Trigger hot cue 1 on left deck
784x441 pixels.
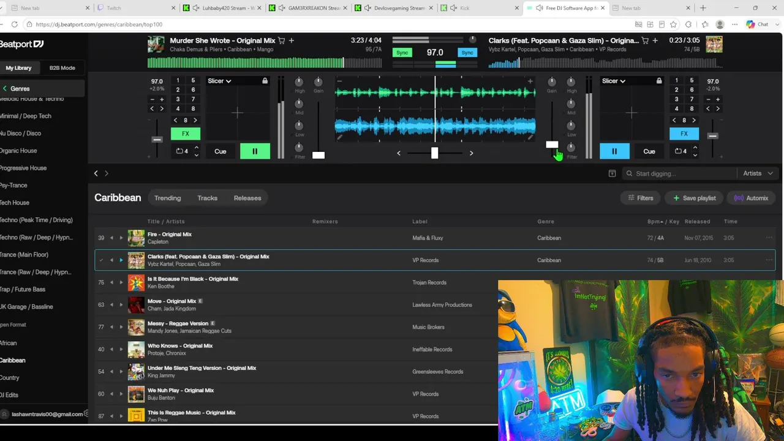tap(178, 81)
